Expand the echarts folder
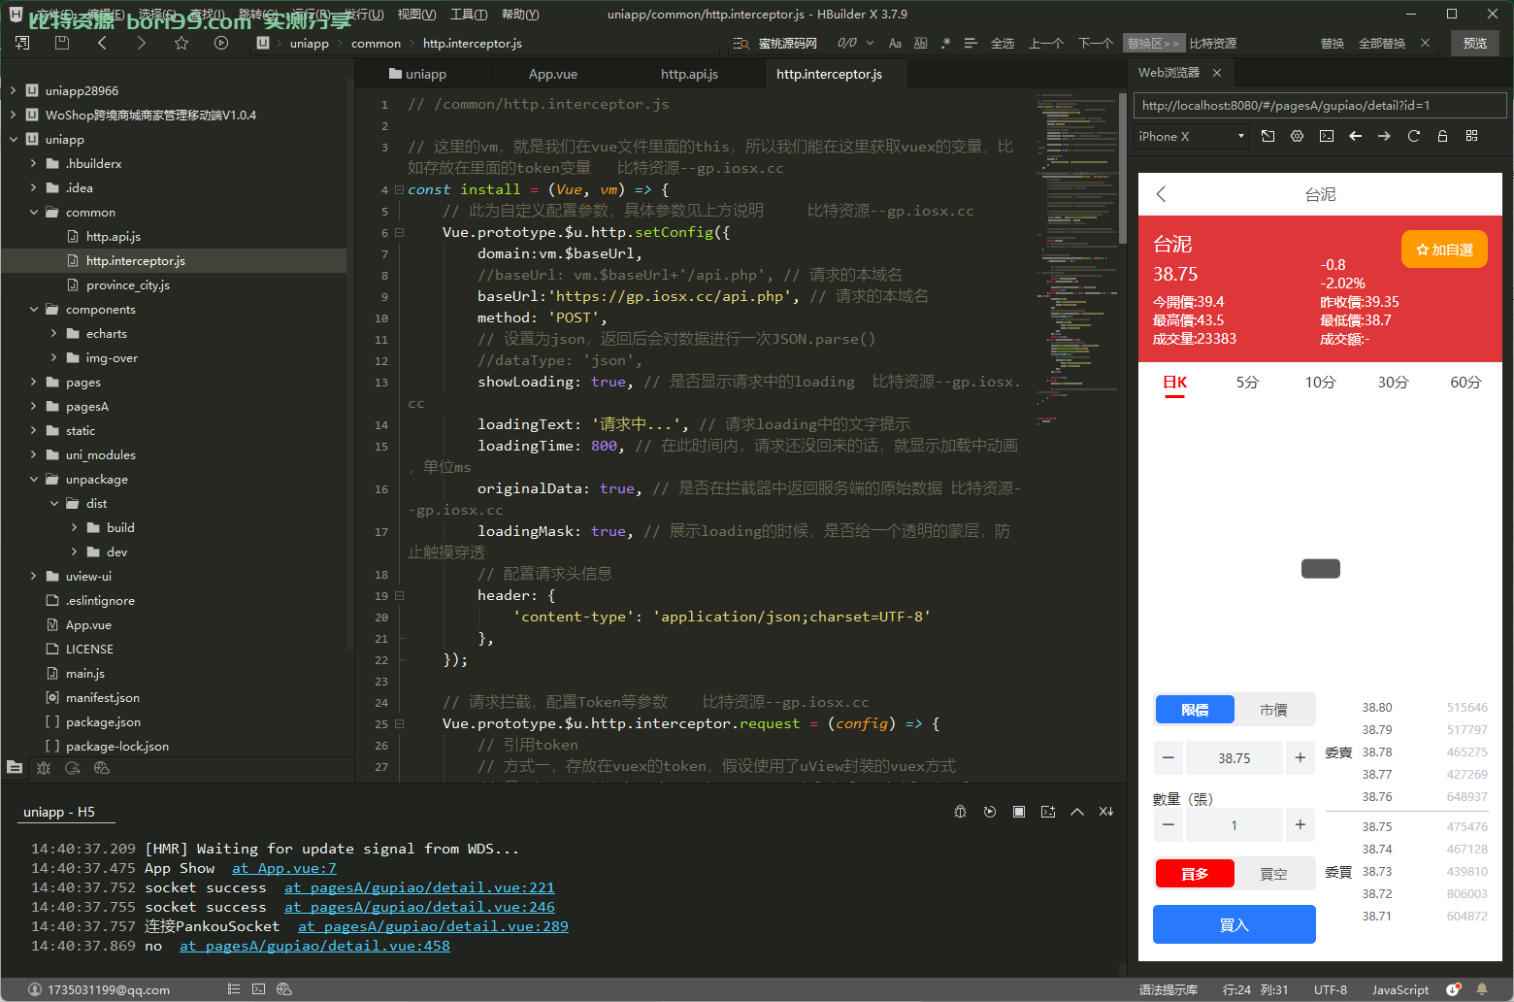This screenshot has width=1514, height=1002. (54, 333)
